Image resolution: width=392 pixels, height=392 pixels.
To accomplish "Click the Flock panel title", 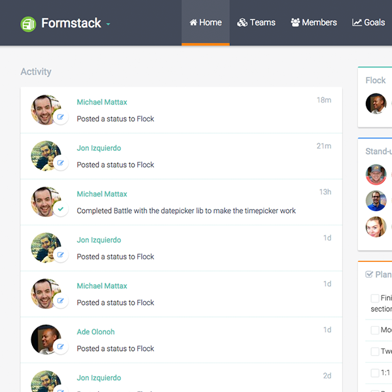I will 376,80.
